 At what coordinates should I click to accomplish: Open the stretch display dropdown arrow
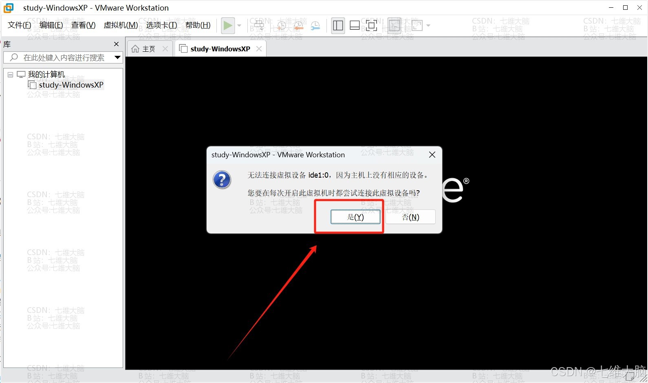point(428,26)
